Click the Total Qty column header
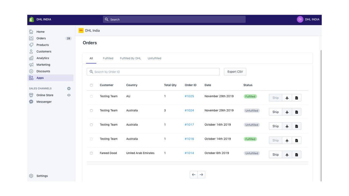The height and width of the screenshot is (196, 349). 170,85
